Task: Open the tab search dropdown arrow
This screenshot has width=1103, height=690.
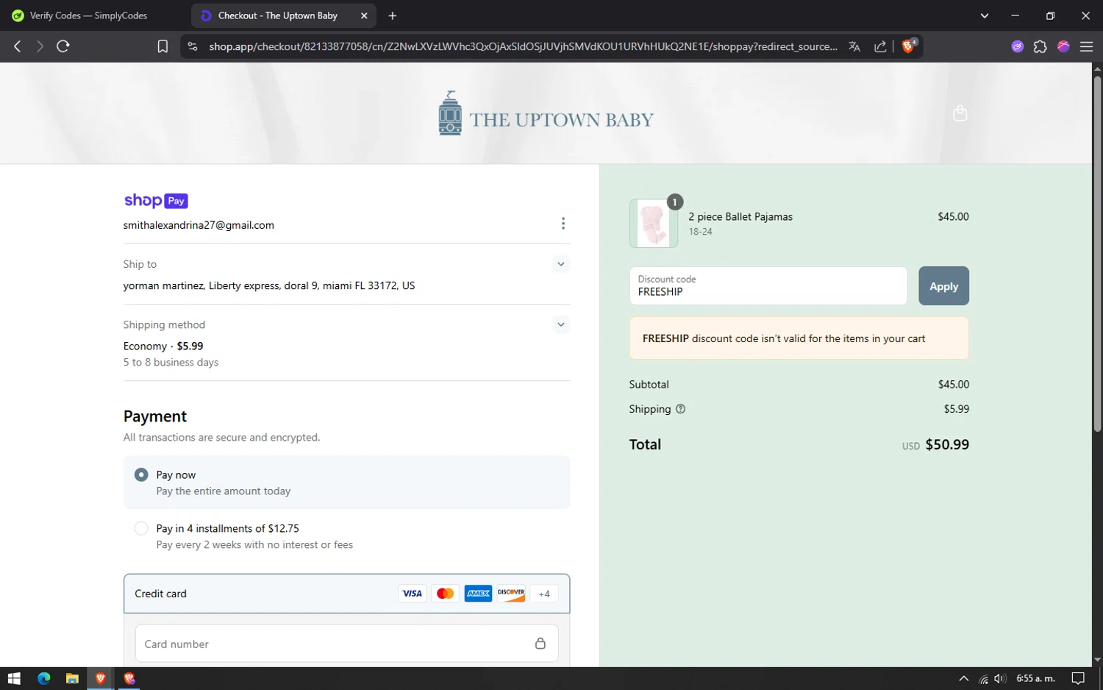Action: [985, 15]
